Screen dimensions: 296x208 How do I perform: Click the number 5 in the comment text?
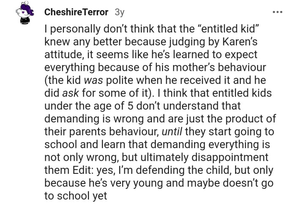130,106
